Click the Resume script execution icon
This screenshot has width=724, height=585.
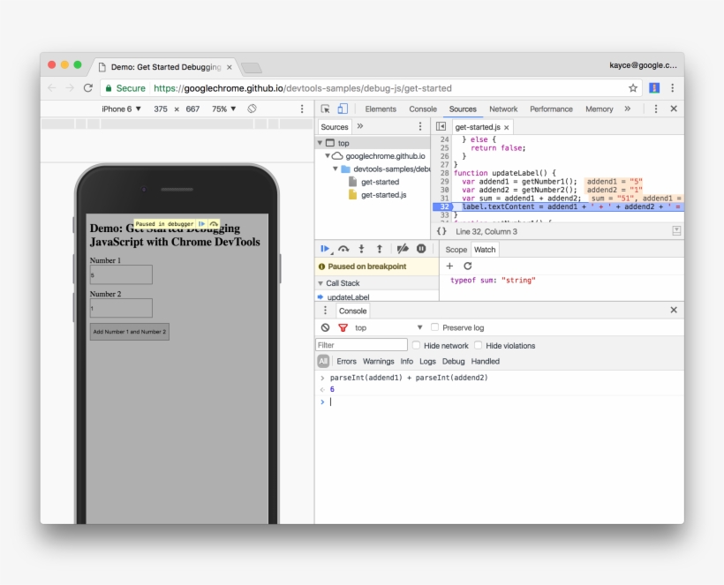pos(327,248)
